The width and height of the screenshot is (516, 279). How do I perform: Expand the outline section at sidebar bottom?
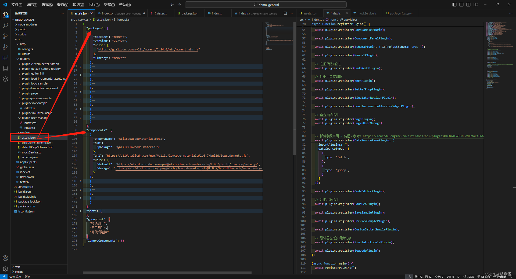[x=18, y=267]
